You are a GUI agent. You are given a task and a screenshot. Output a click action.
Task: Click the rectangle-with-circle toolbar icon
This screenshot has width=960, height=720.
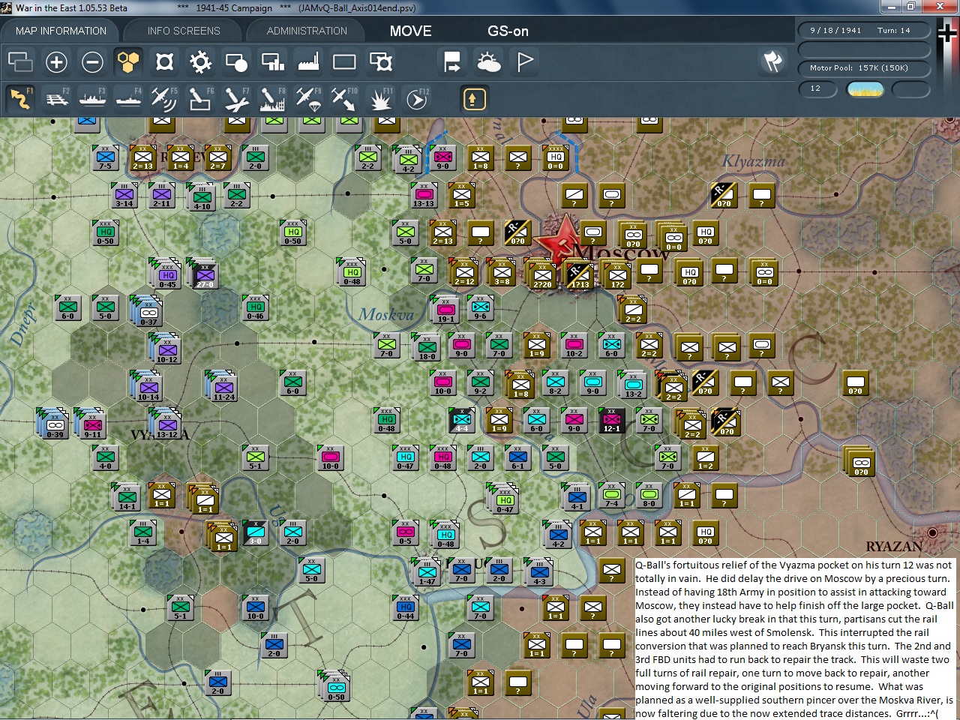(236, 61)
